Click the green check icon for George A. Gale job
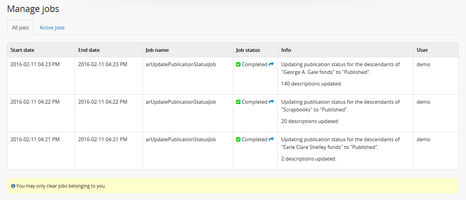Screen dimensions: 466x200 238,65
